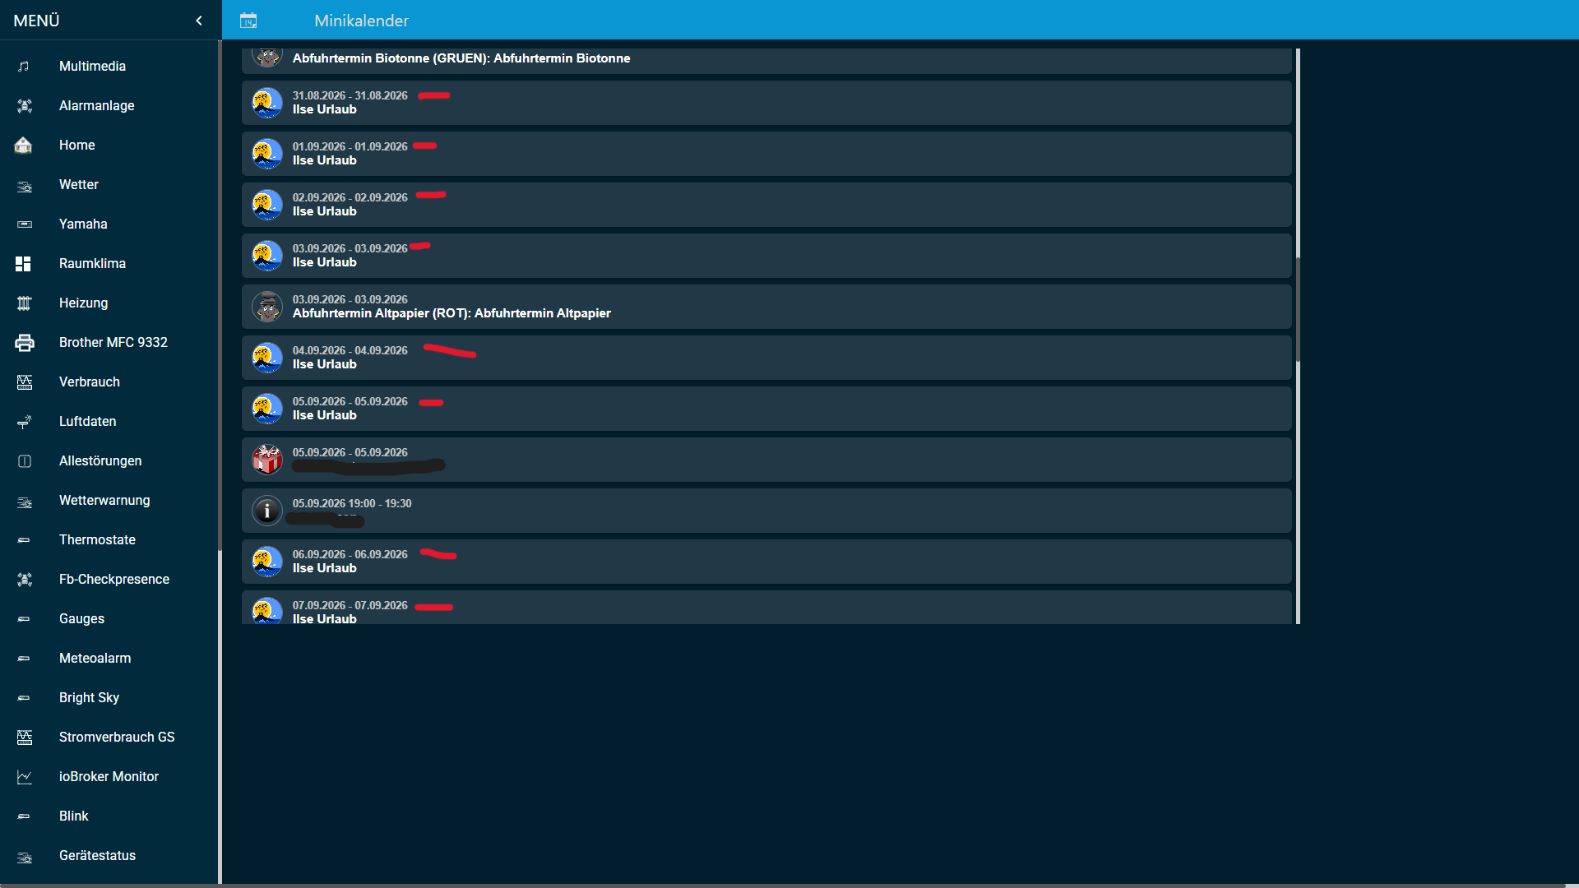The width and height of the screenshot is (1579, 888).
Task: Click the Fb-Checkpresence icon
Action: pyautogui.click(x=25, y=579)
